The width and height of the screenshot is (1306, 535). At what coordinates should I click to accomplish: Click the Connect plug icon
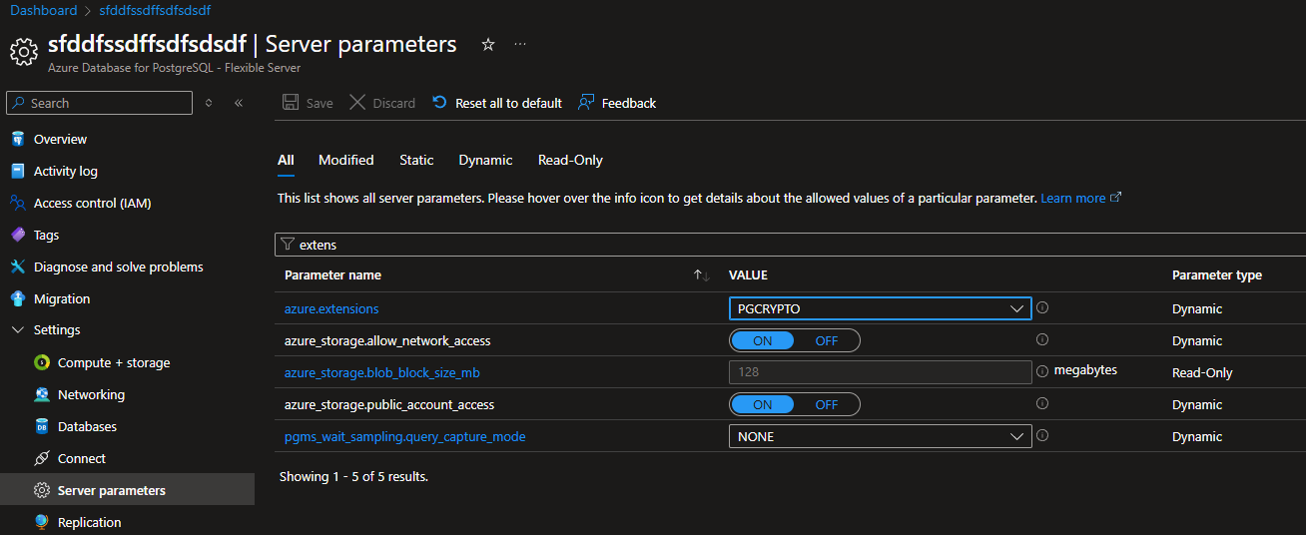click(x=42, y=458)
